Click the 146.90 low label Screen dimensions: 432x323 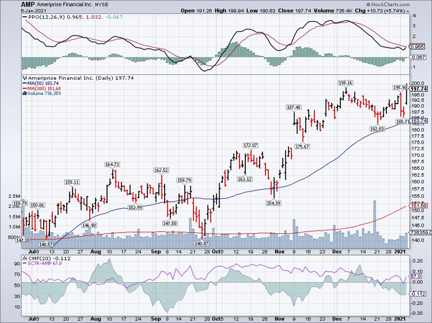89,225
